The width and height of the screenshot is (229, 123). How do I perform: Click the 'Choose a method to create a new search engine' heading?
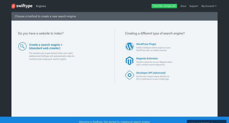45,16
